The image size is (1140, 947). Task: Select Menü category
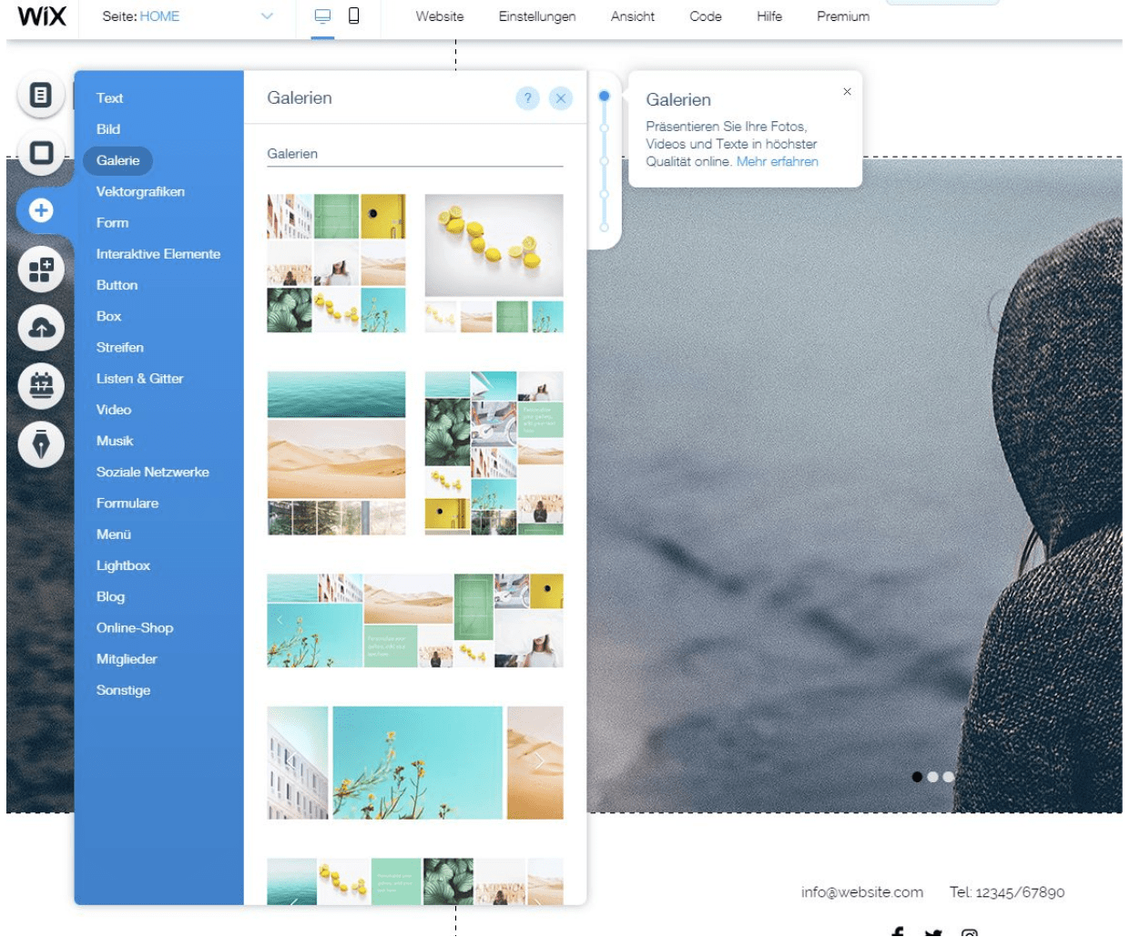(x=114, y=535)
